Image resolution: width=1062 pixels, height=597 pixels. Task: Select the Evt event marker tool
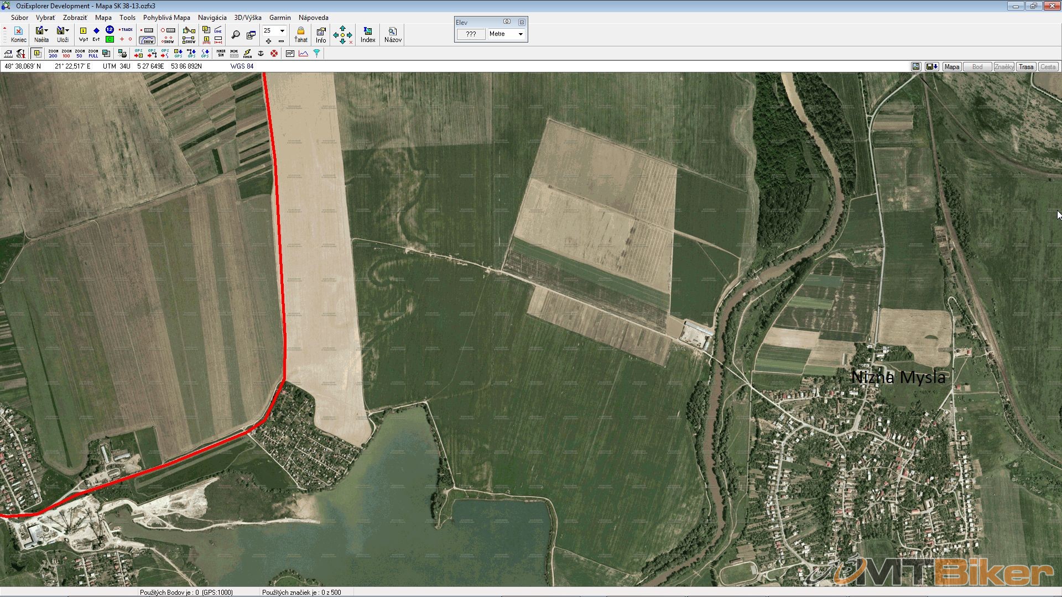[x=96, y=34]
